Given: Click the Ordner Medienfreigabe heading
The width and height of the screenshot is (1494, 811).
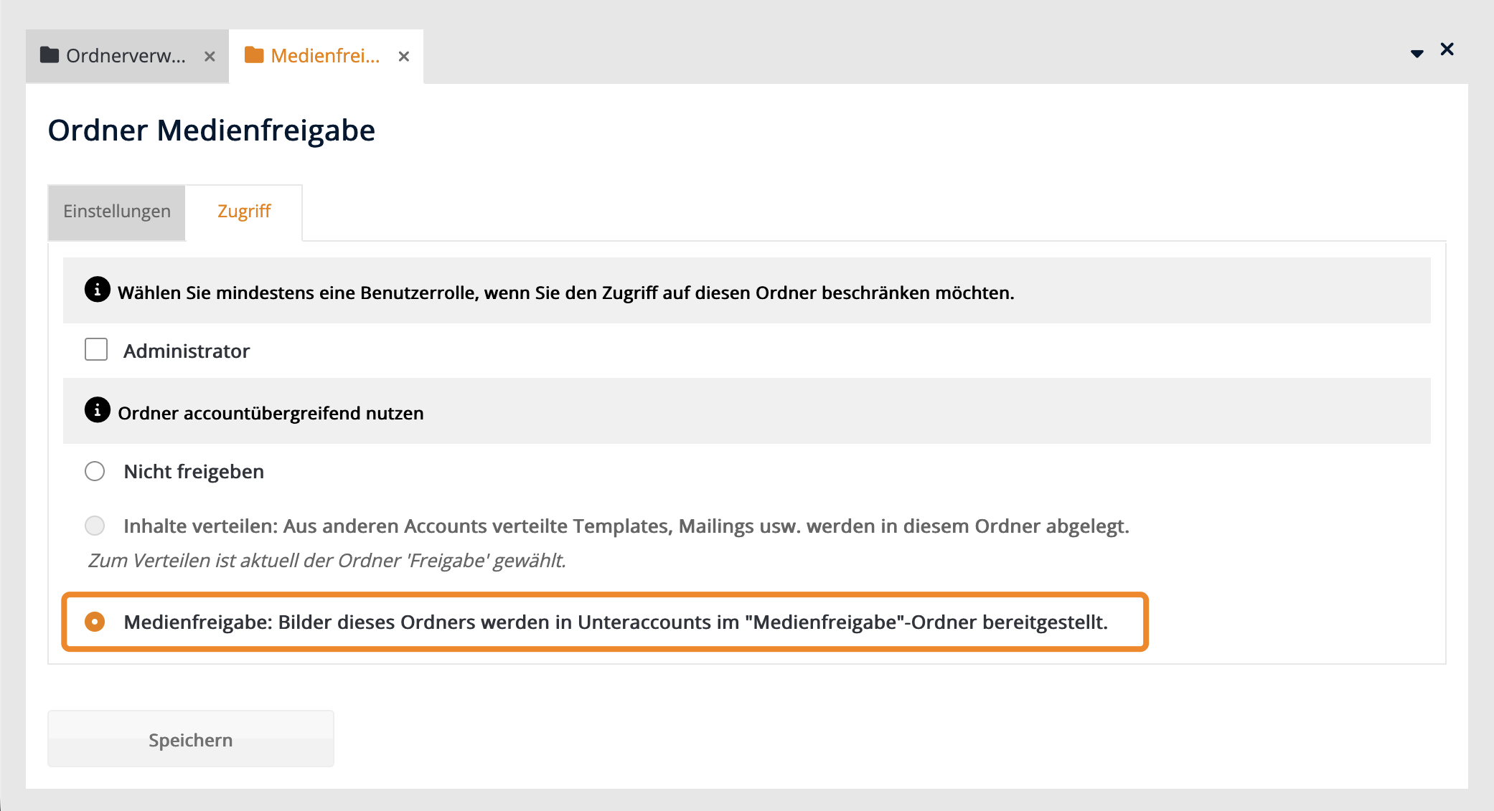Looking at the screenshot, I should [x=211, y=131].
